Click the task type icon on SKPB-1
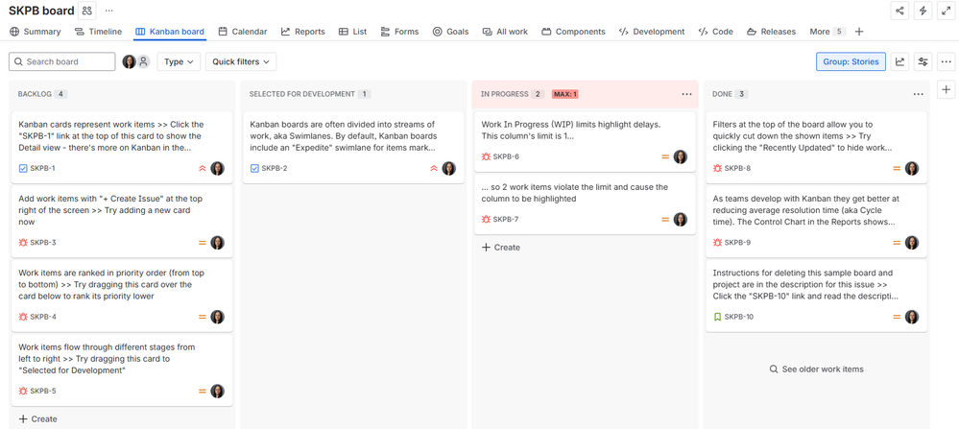Viewport: 959px width, 429px height. (23, 168)
